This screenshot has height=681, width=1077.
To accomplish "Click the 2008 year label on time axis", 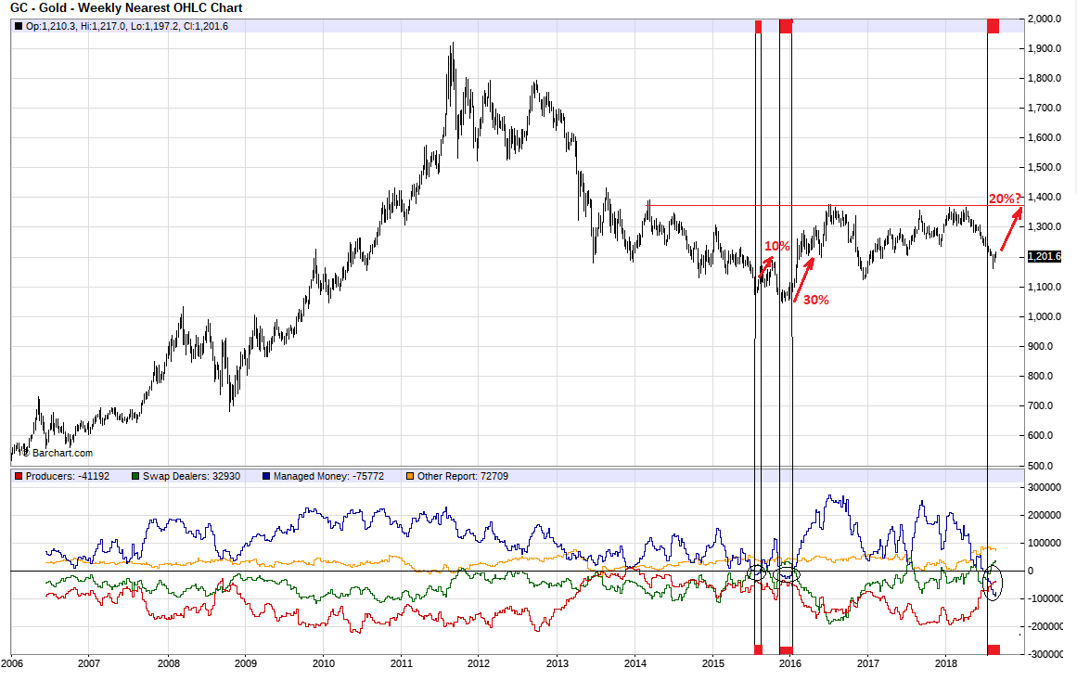I will [x=168, y=663].
